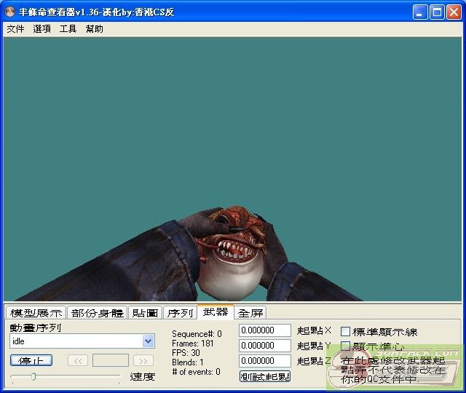466x393 pixels.
Task: Switch to the 模型展示 tab
Action: (x=36, y=313)
